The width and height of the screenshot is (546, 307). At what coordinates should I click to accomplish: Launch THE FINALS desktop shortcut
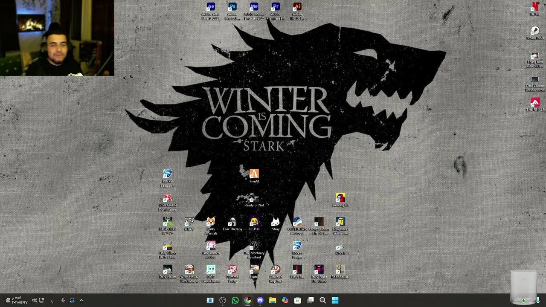534,104
